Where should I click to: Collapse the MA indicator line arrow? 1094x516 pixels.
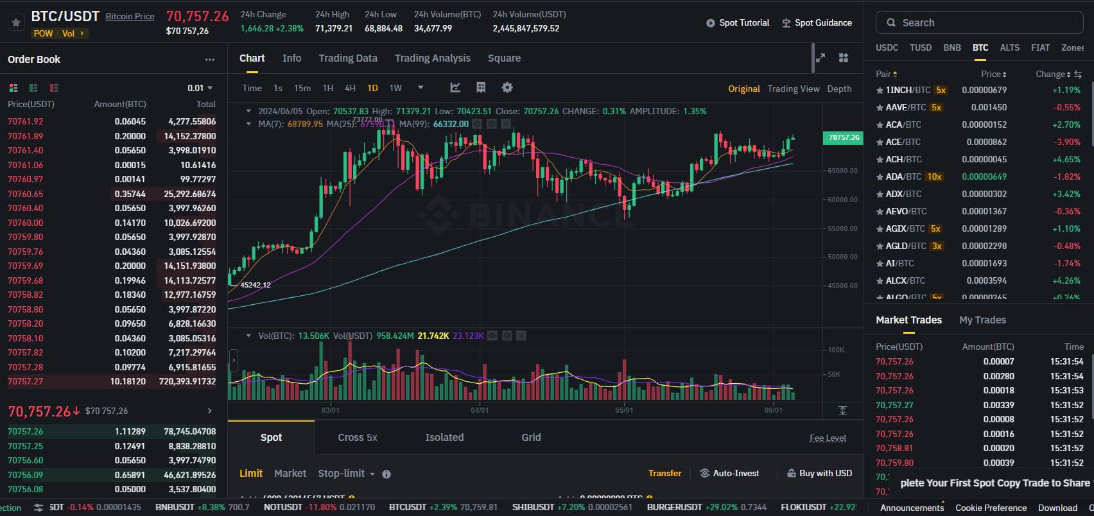click(248, 124)
